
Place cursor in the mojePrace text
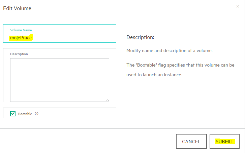21,38
